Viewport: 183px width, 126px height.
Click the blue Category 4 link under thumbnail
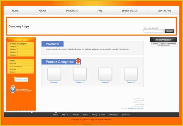tap(131, 82)
